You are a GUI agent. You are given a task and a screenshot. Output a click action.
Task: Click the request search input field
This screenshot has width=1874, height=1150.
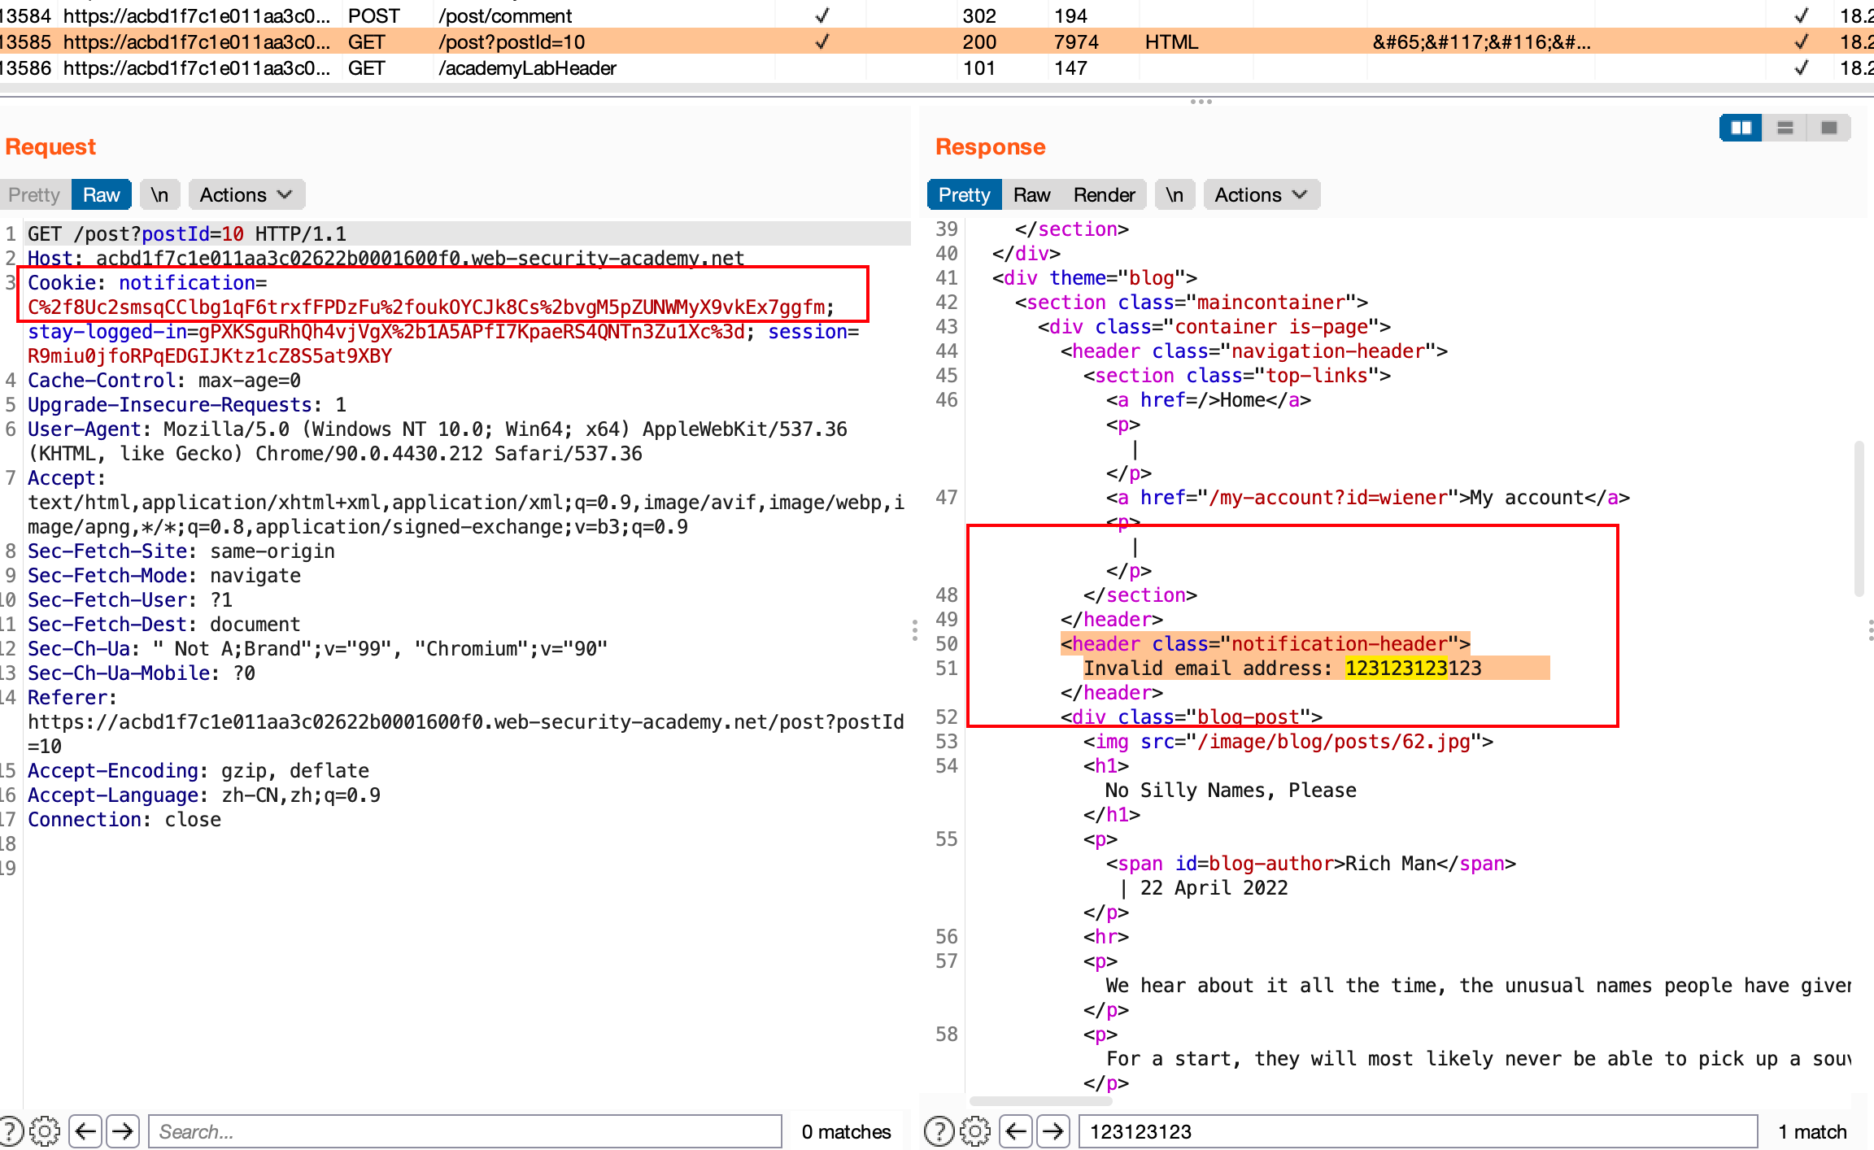click(x=464, y=1131)
